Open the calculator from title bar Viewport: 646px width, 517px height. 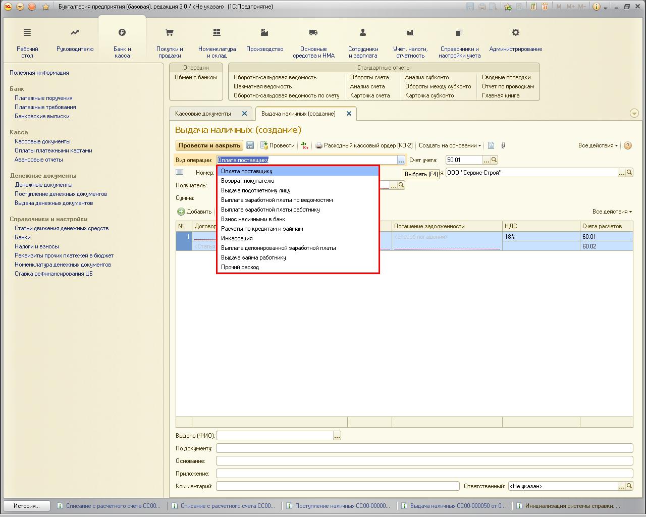533,7
